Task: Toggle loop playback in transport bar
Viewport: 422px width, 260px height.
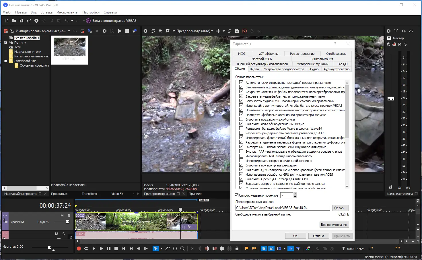Action: [86, 249]
